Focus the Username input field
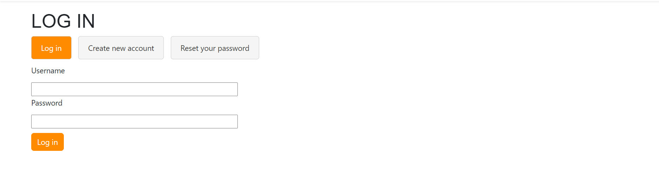The image size is (659, 174). (134, 89)
